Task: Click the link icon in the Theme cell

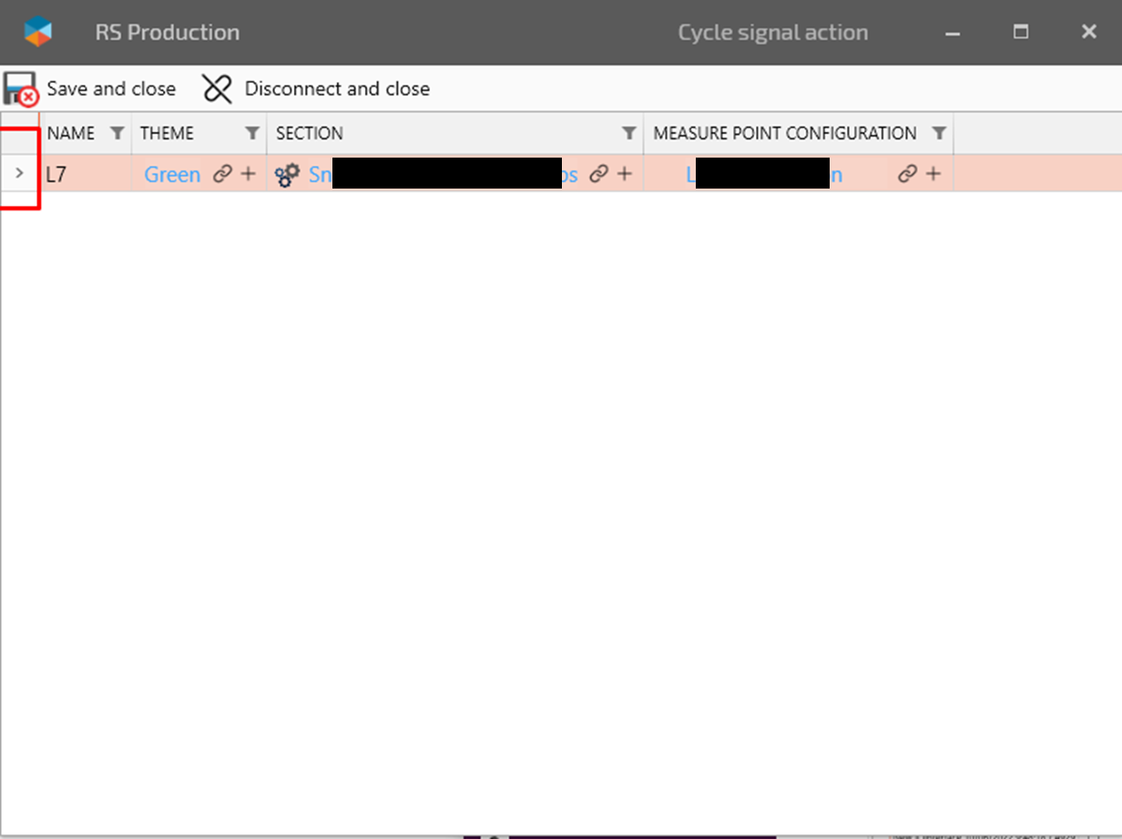Action: tap(222, 174)
